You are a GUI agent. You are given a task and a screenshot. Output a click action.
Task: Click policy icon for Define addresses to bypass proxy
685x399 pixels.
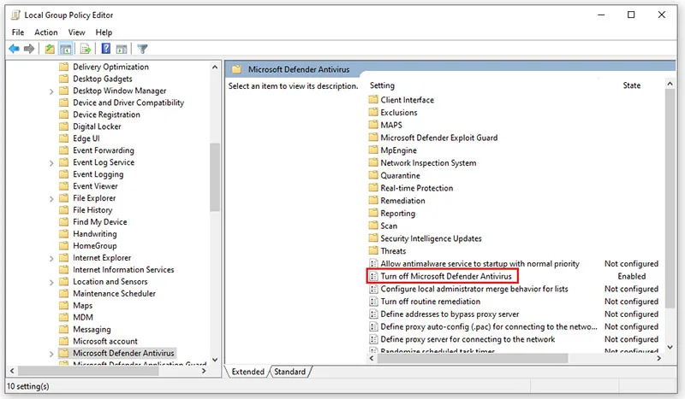373,314
